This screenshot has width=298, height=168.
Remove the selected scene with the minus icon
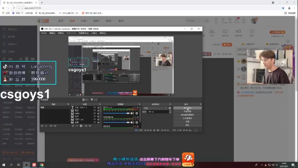(x=46, y=126)
